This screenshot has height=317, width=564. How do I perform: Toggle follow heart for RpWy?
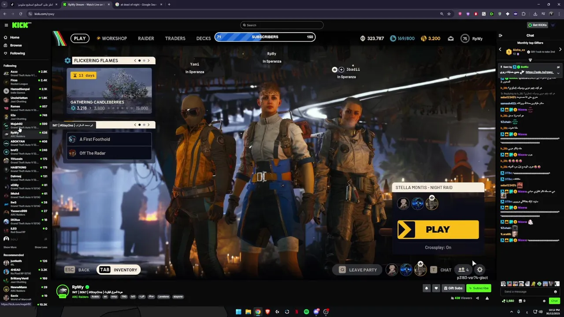click(436, 288)
